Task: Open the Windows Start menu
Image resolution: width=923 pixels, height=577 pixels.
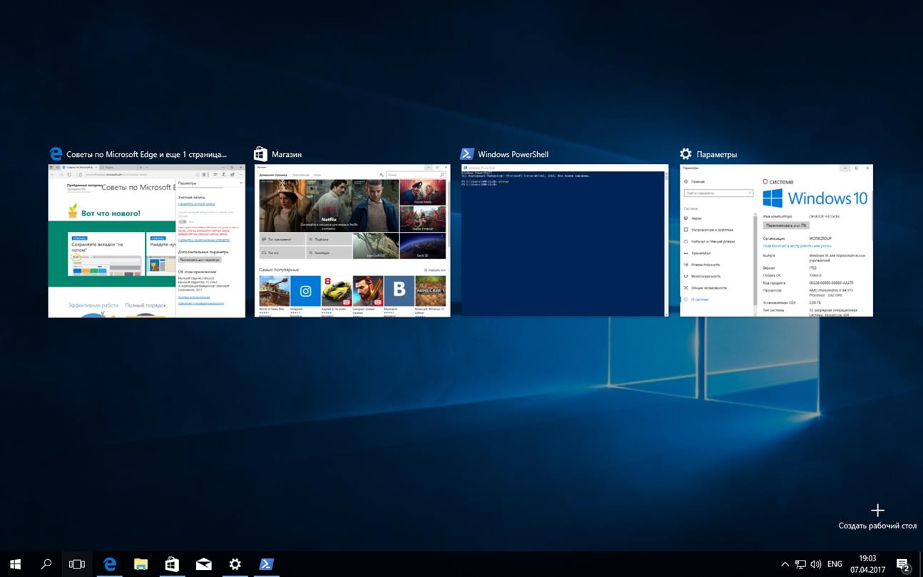Action: (x=15, y=564)
